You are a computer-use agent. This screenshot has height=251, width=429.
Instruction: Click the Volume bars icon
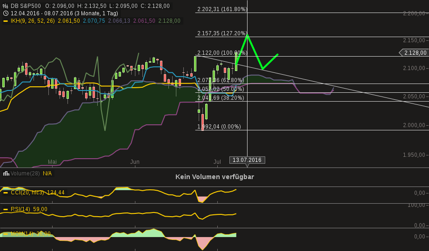point(6,174)
